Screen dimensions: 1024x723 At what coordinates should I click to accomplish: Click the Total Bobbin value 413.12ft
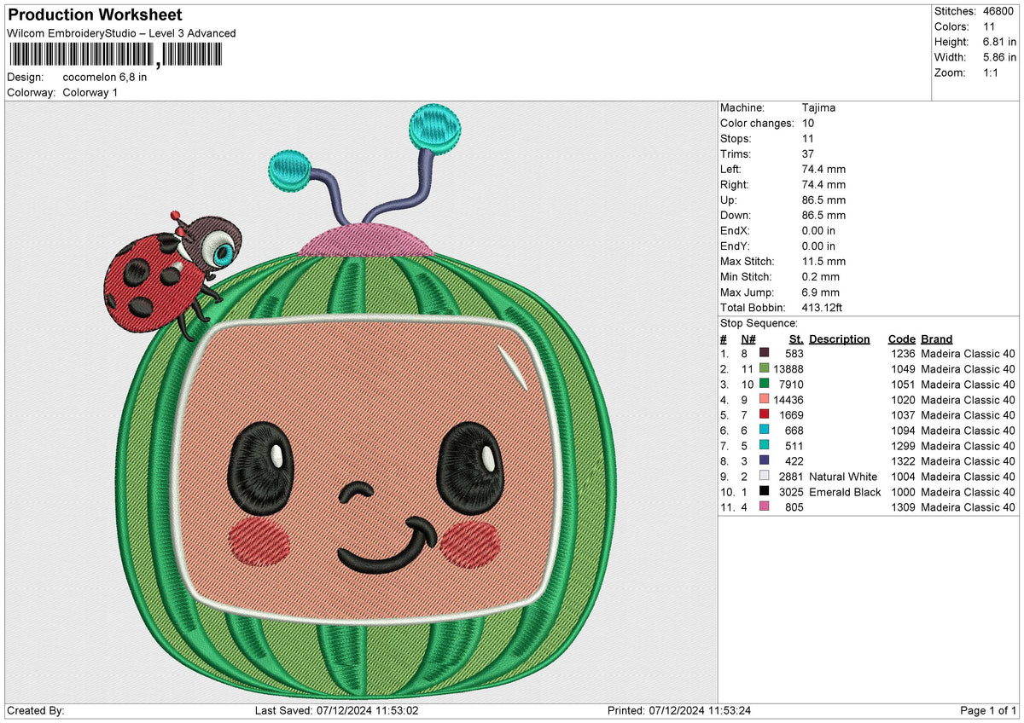click(823, 307)
